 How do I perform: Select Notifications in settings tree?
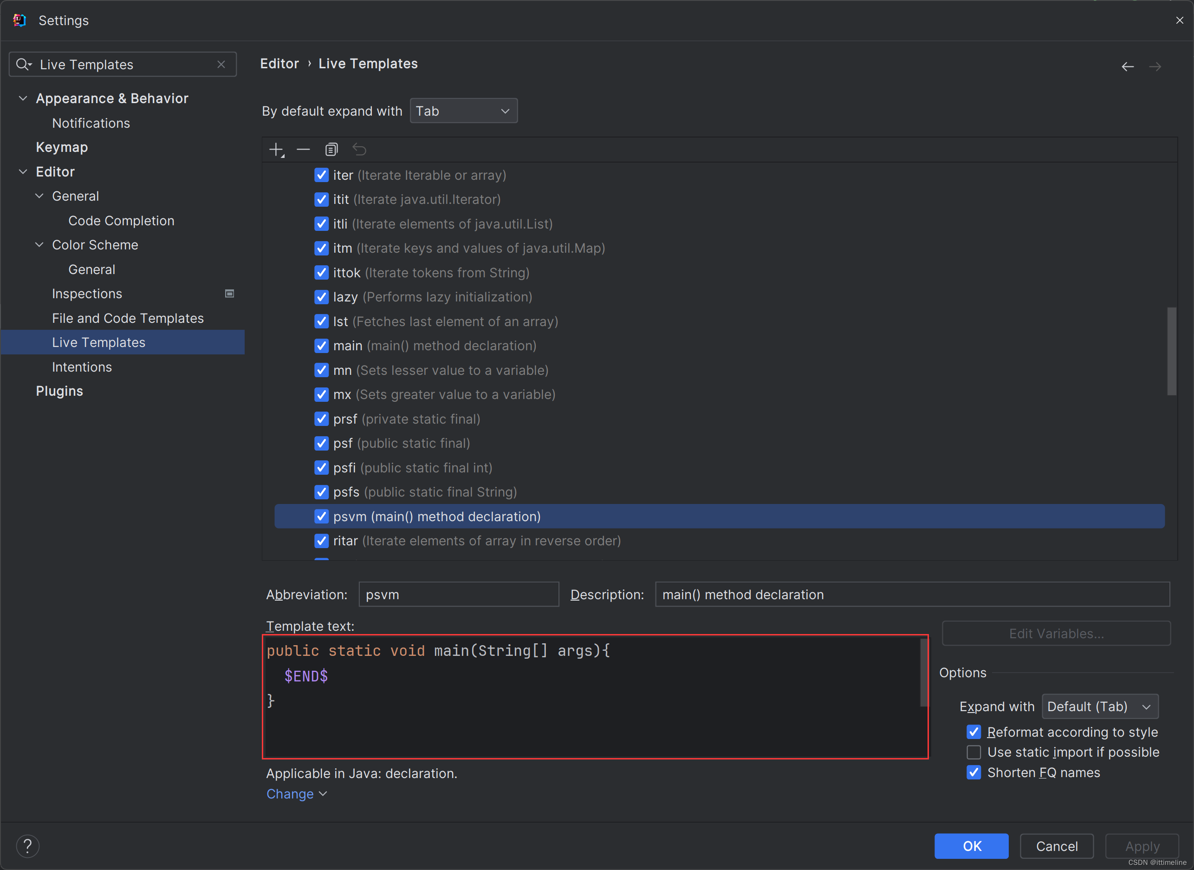(91, 123)
